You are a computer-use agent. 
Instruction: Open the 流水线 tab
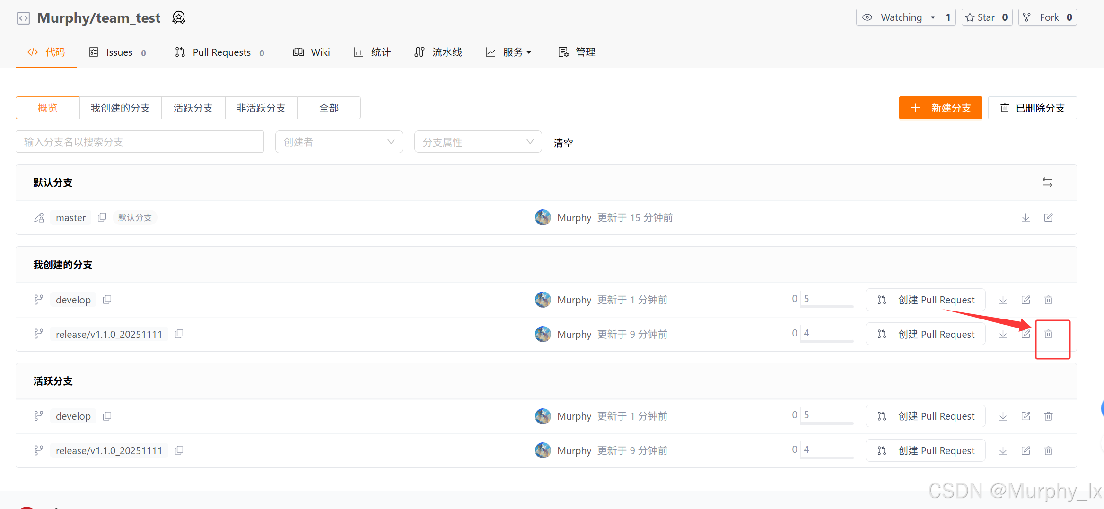pos(438,52)
